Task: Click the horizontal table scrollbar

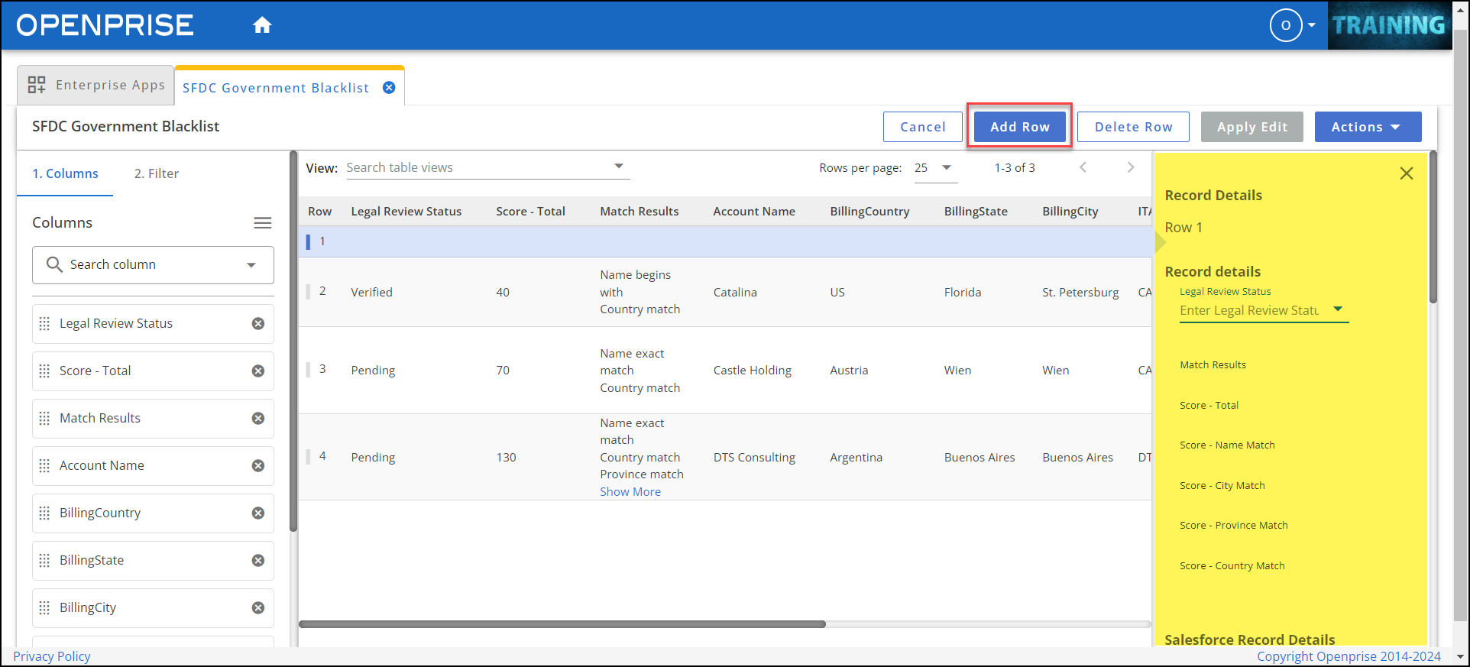Action: (x=562, y=624)
